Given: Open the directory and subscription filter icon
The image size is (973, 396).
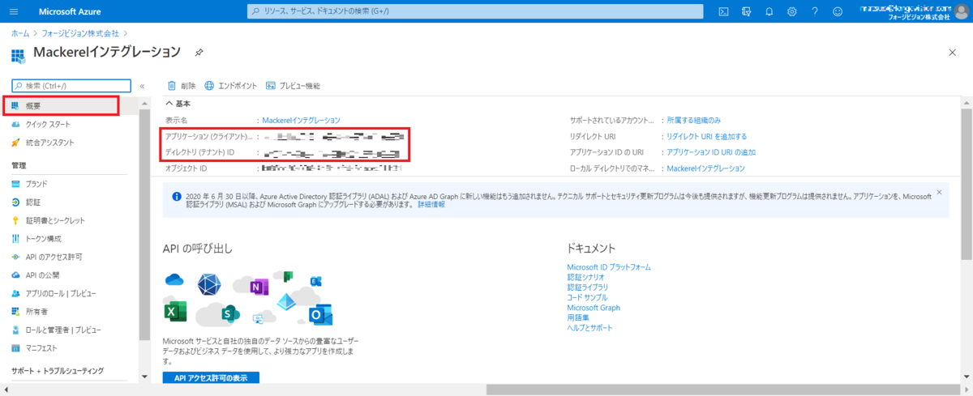Looking at the screenshot, I should click(747, 11).
